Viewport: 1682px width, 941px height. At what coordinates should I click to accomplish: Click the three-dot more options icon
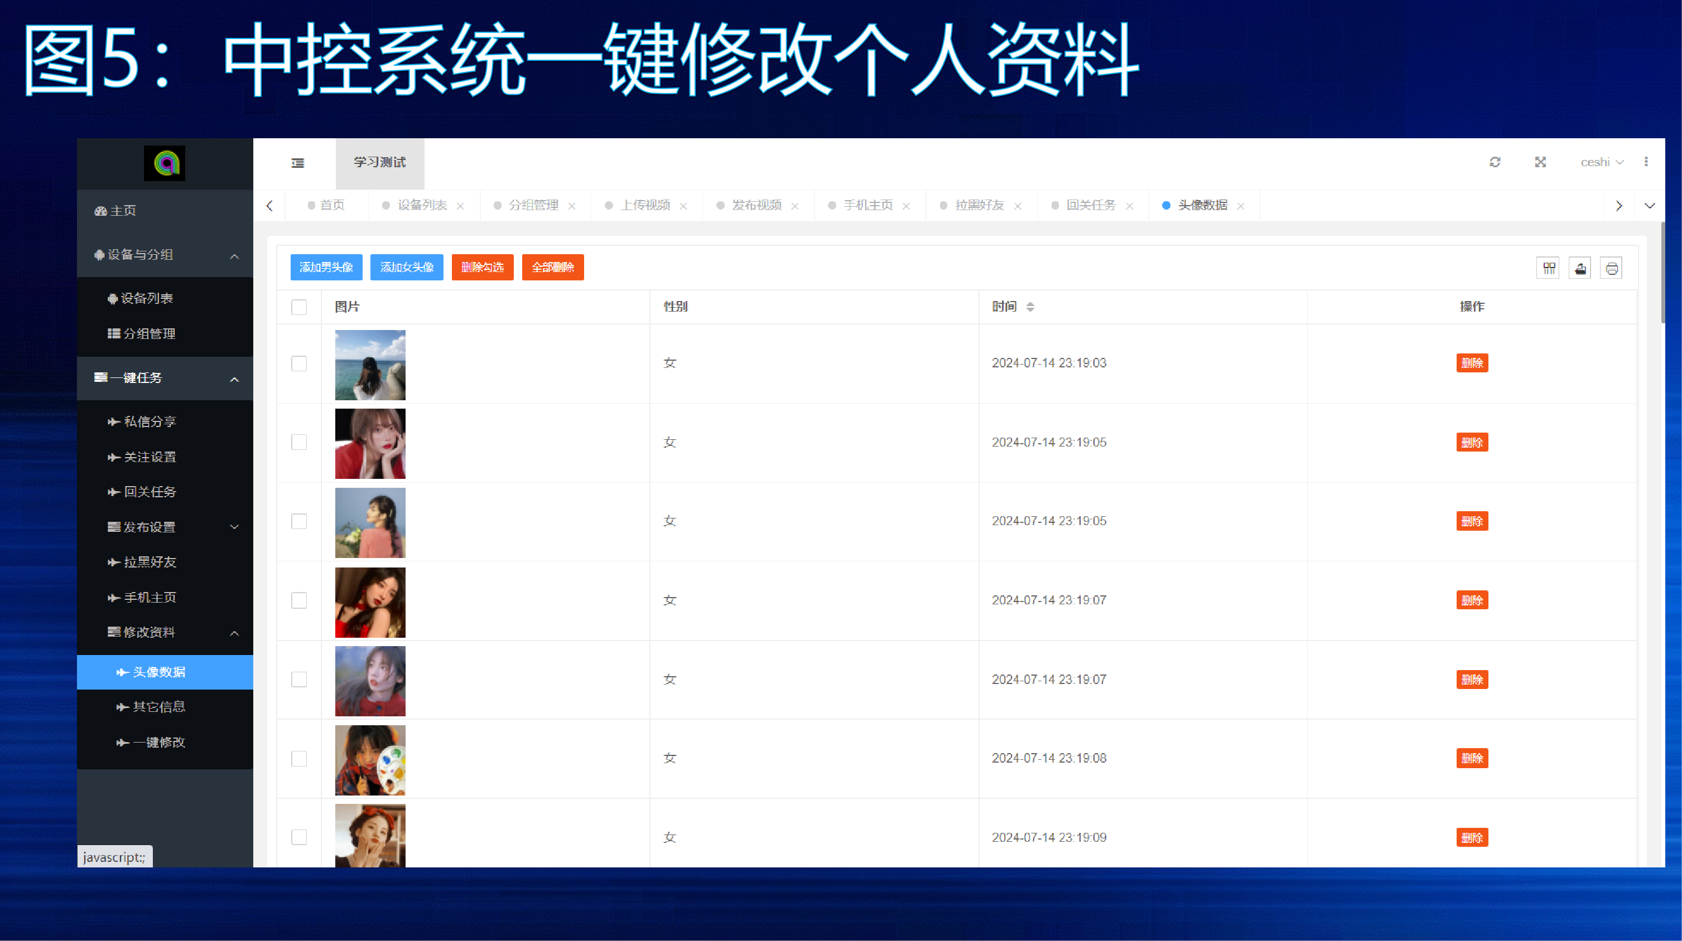click(1646, 161)
